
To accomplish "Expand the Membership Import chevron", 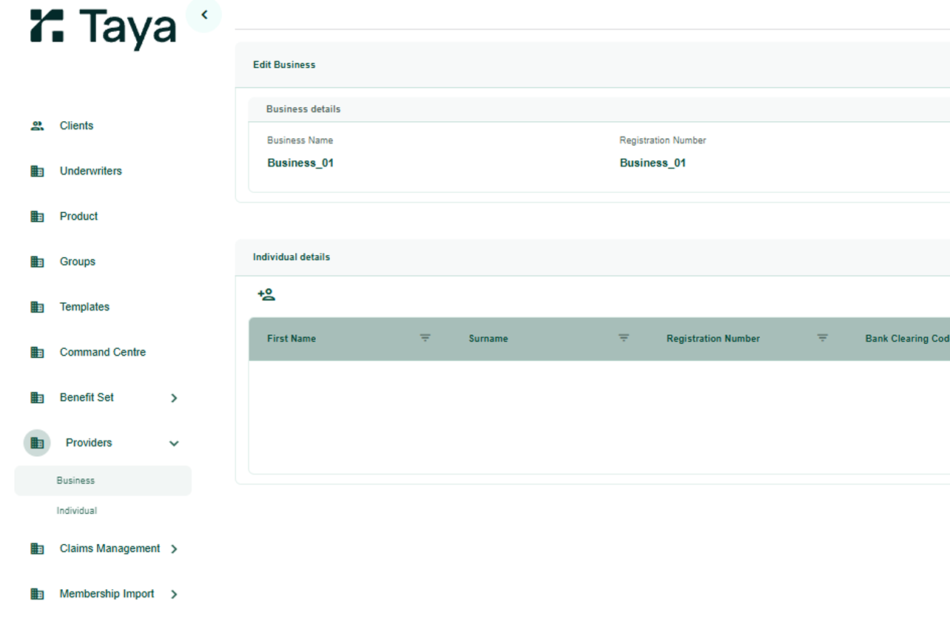I will (174, 594).
